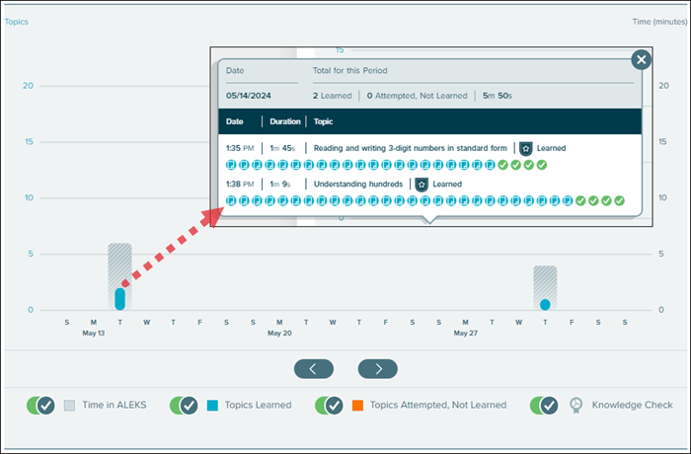Close the topic details popup
The height and width of the screenshot is (454, 691).
[642, 60]
